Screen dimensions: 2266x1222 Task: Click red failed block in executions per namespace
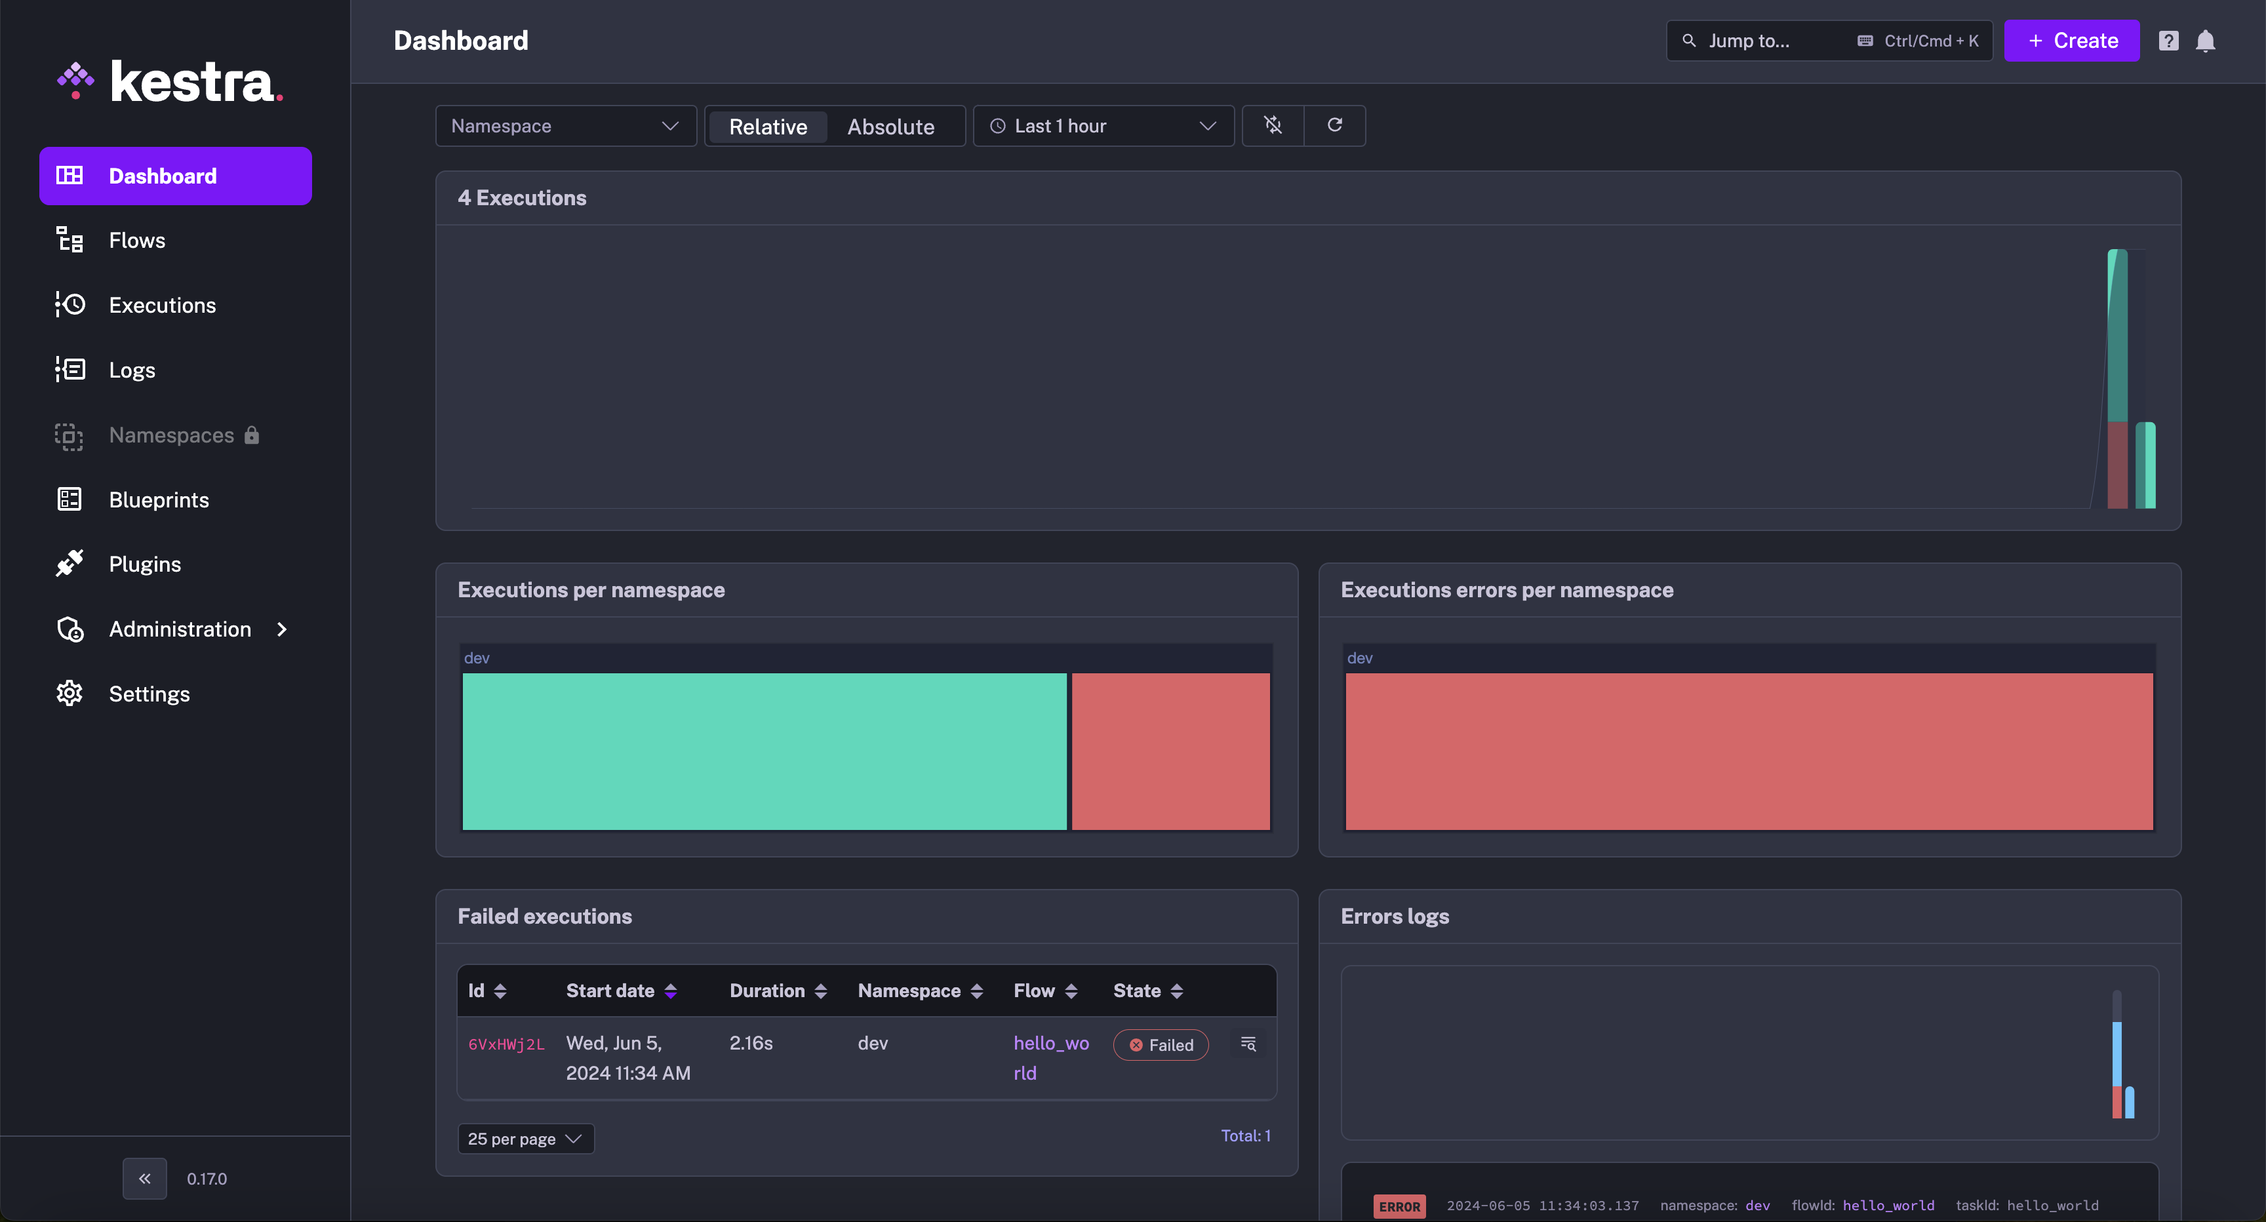click(1170, 751)
